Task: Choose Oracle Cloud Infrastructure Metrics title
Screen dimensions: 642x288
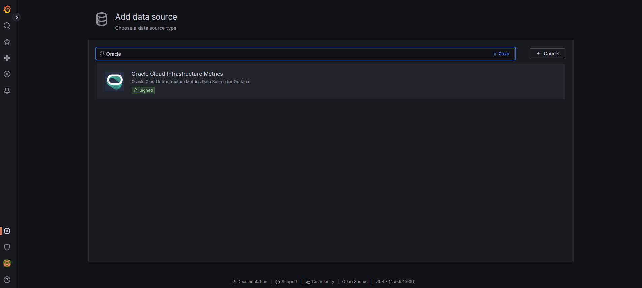Action: click(x=177, y=74)
